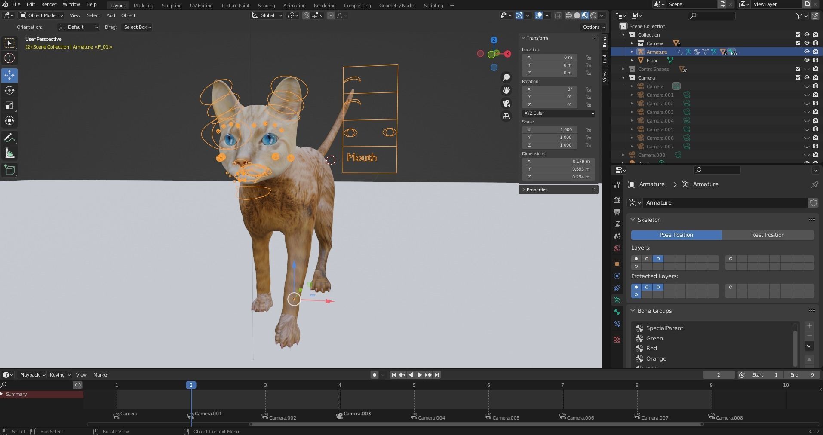Enable proportional editing toggle
The height and width of the screenshot is (435, 823).
click(x=331, y=16)
